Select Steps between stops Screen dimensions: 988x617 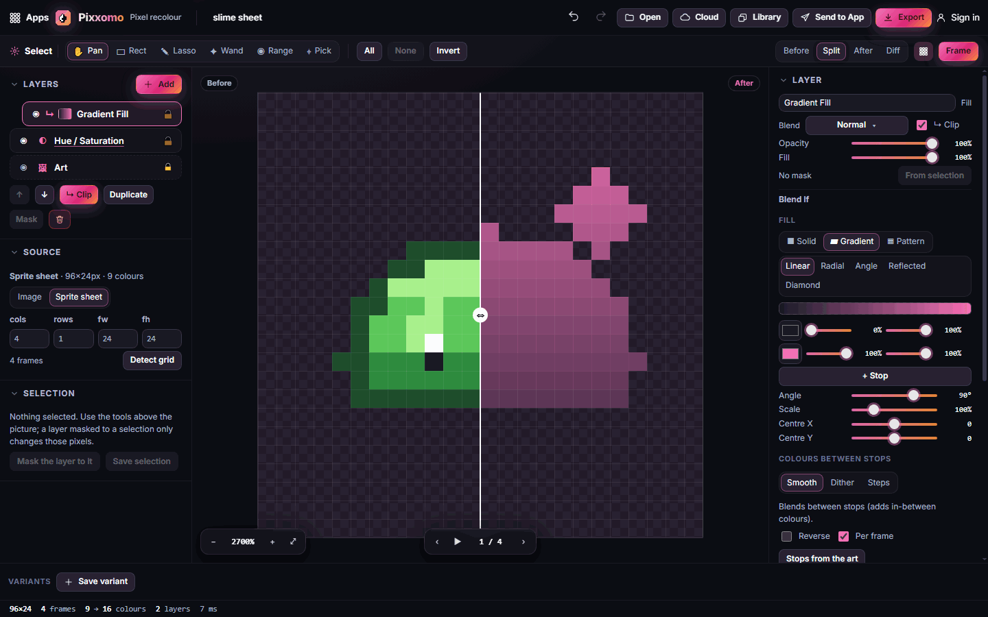[x=878, y=483]
